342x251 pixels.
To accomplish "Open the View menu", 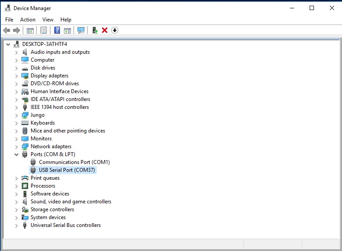I will (48, 20).
